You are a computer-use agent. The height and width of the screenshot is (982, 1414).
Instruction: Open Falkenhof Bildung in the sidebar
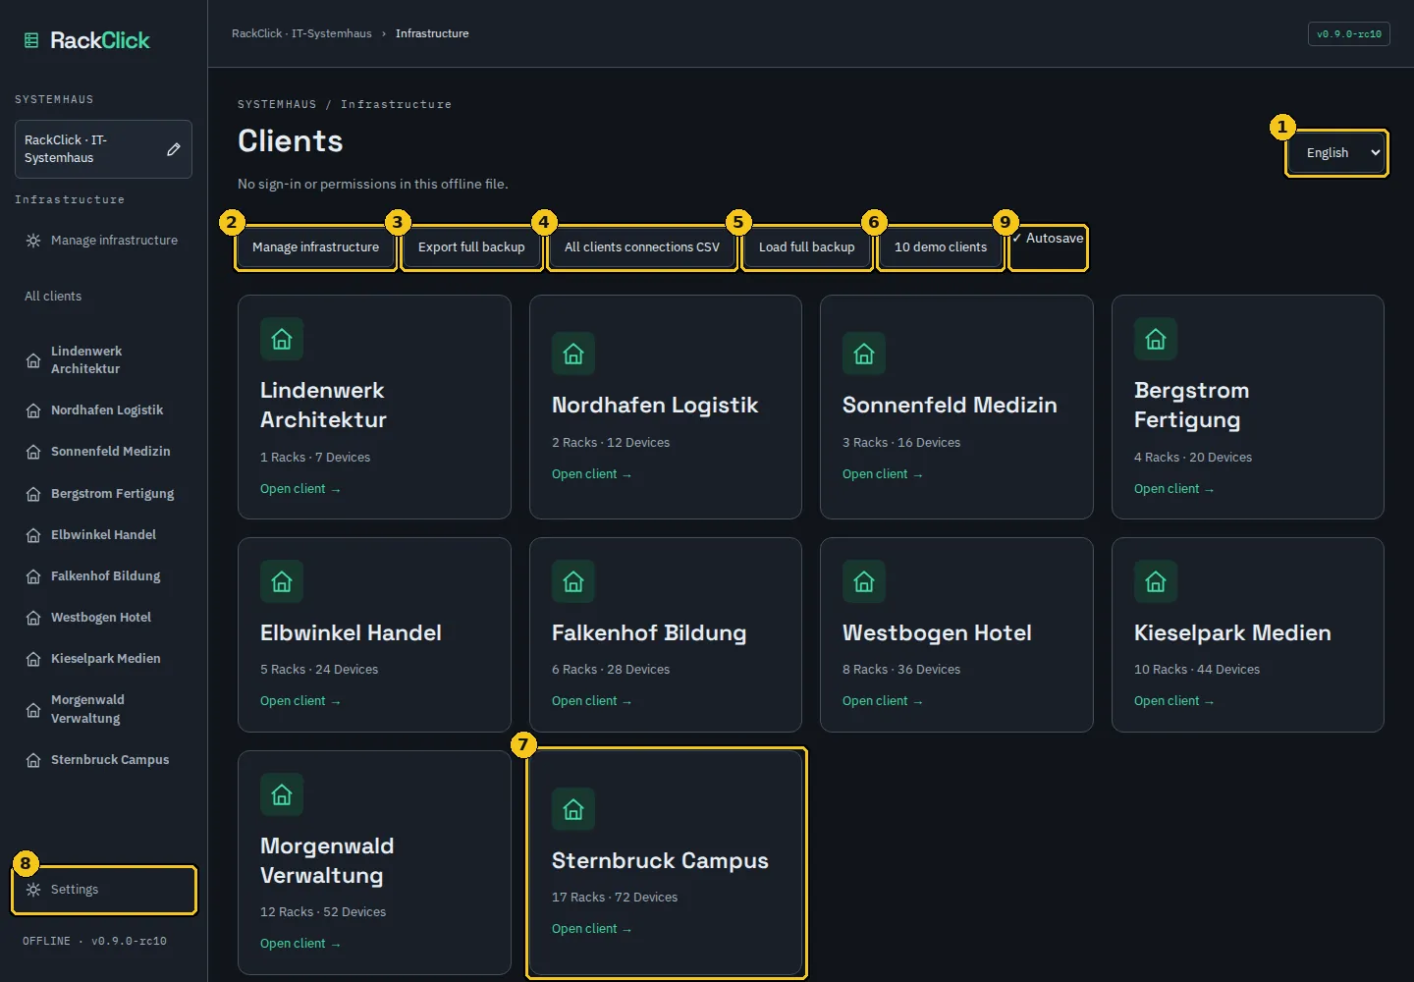click(x=103, y=576)
